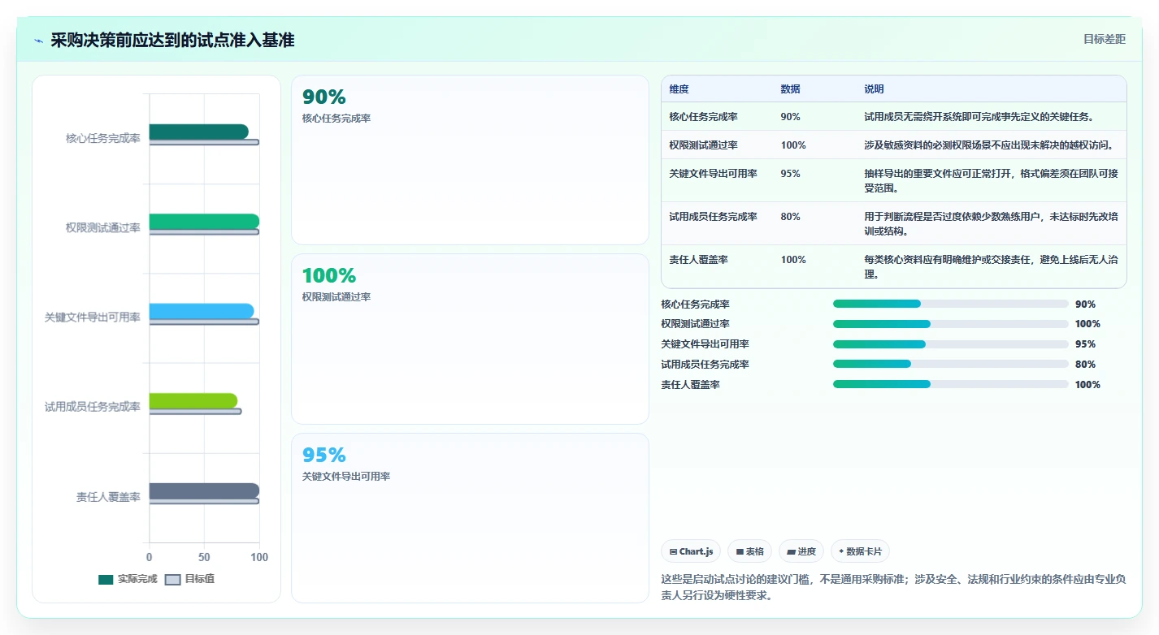Click the 试用成员任务完成率 progress bar
Image resolution: width=1159 pixels, height=635 pixels.
(950, 365)
